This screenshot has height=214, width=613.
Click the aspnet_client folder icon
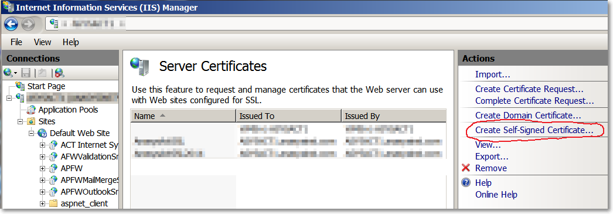[x=53, y=204]
